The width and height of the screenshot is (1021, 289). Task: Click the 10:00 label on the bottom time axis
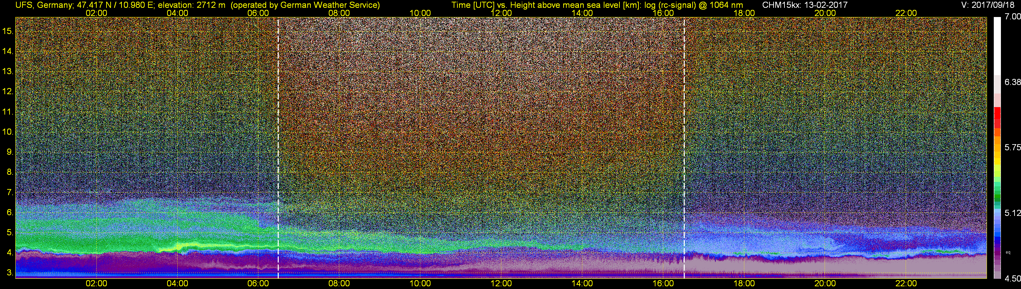pos(420,284)
